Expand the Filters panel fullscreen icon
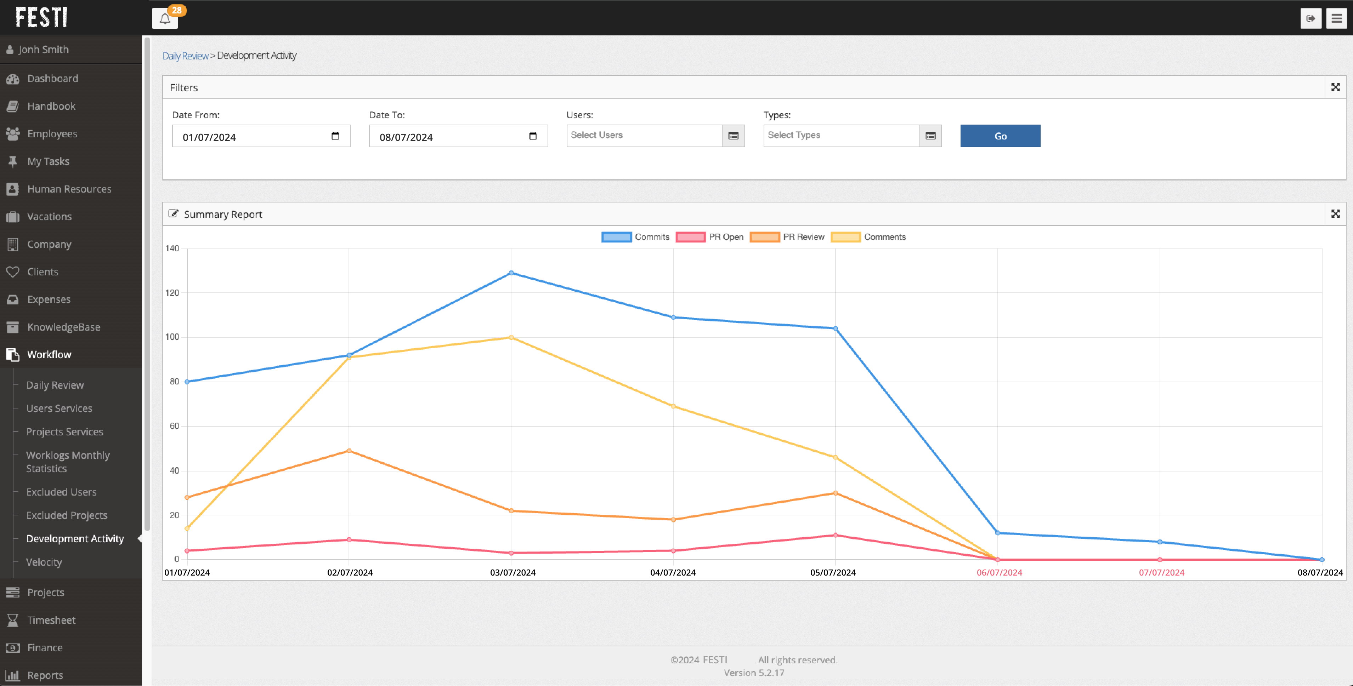The height and width of the screenshot is (686, 1353). click(1335, 87)
